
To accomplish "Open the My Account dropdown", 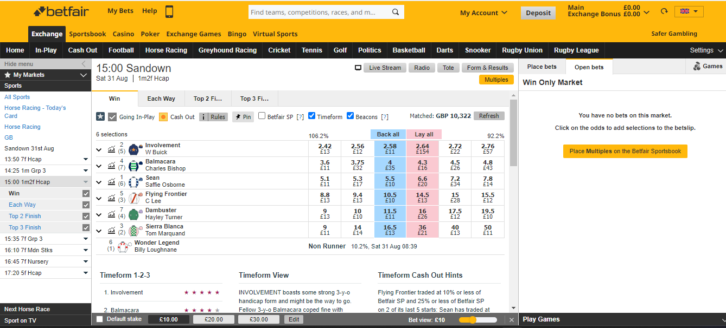I will 483,12.
